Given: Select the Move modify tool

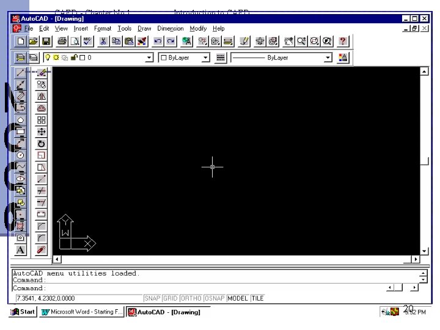Looking at the screenshot, I should click(42, 131).
